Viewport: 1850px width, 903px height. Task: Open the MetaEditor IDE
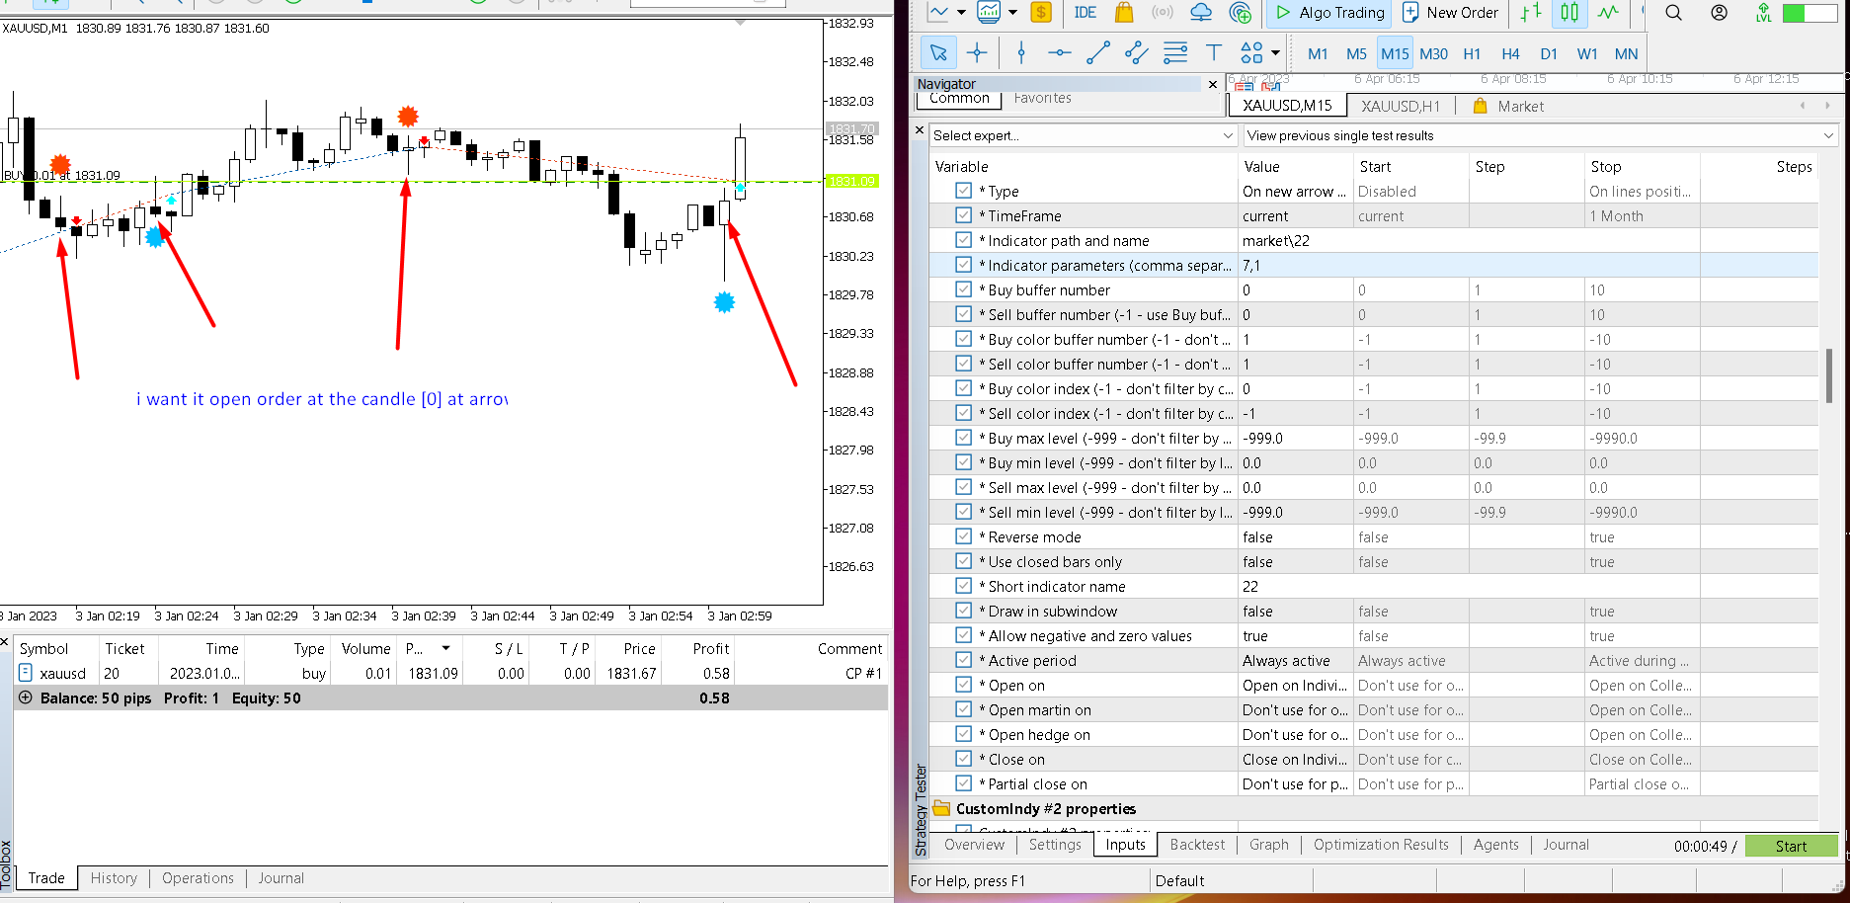point(1085,13)
